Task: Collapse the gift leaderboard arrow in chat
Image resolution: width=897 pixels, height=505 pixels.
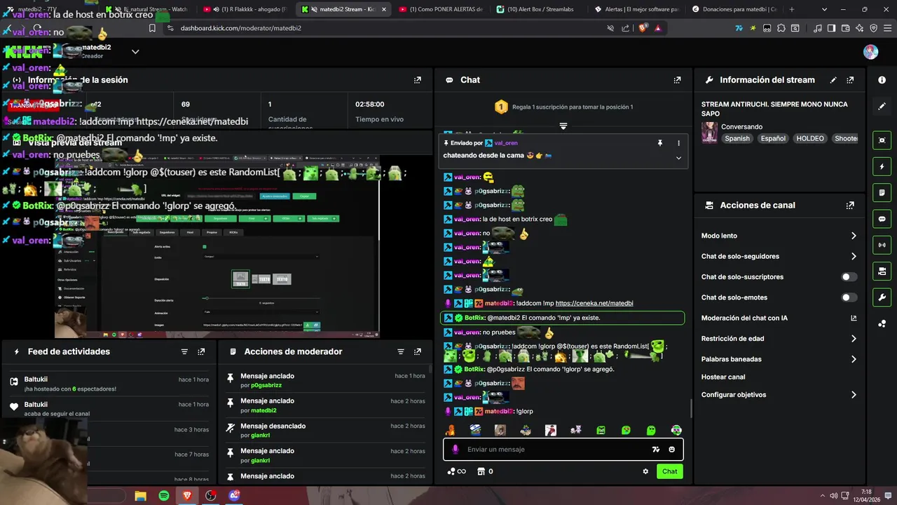Action: click(563, 126)
